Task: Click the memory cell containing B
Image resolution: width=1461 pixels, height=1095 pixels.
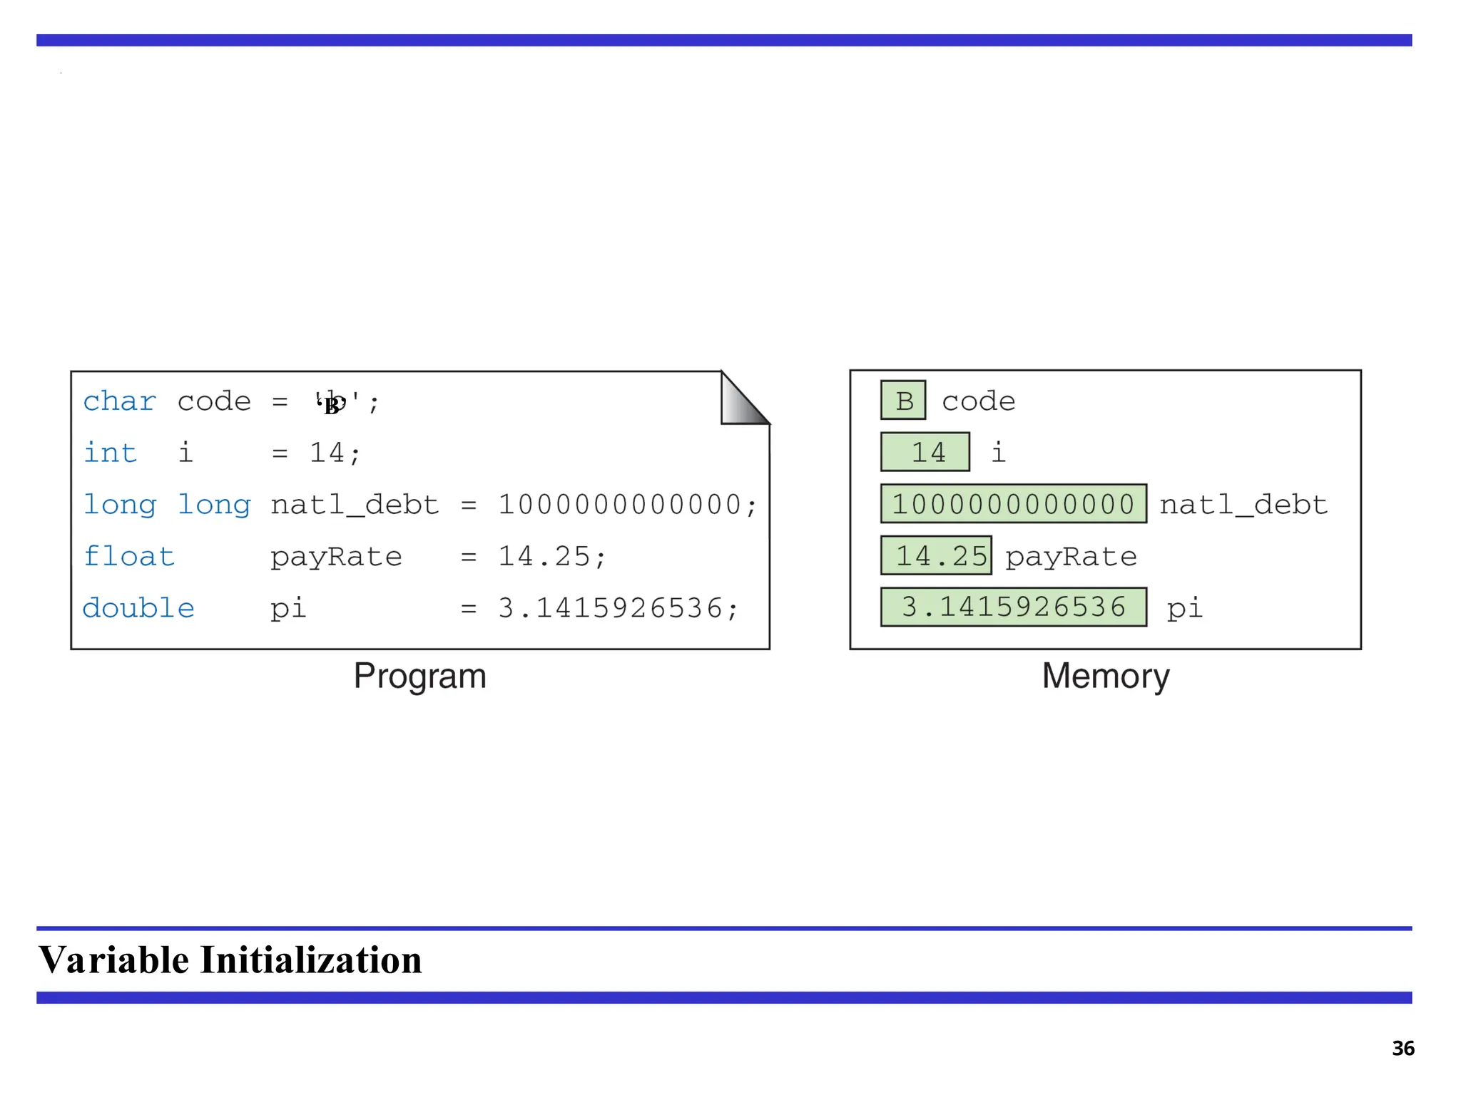Action: pyautogui.click(x=903, y=400)
